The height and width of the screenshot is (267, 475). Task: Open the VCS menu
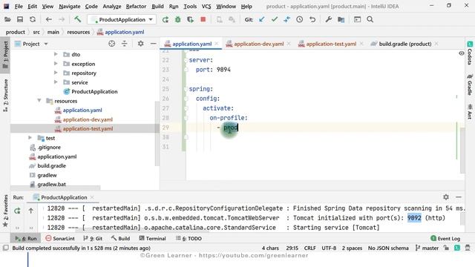click(206, 6)
